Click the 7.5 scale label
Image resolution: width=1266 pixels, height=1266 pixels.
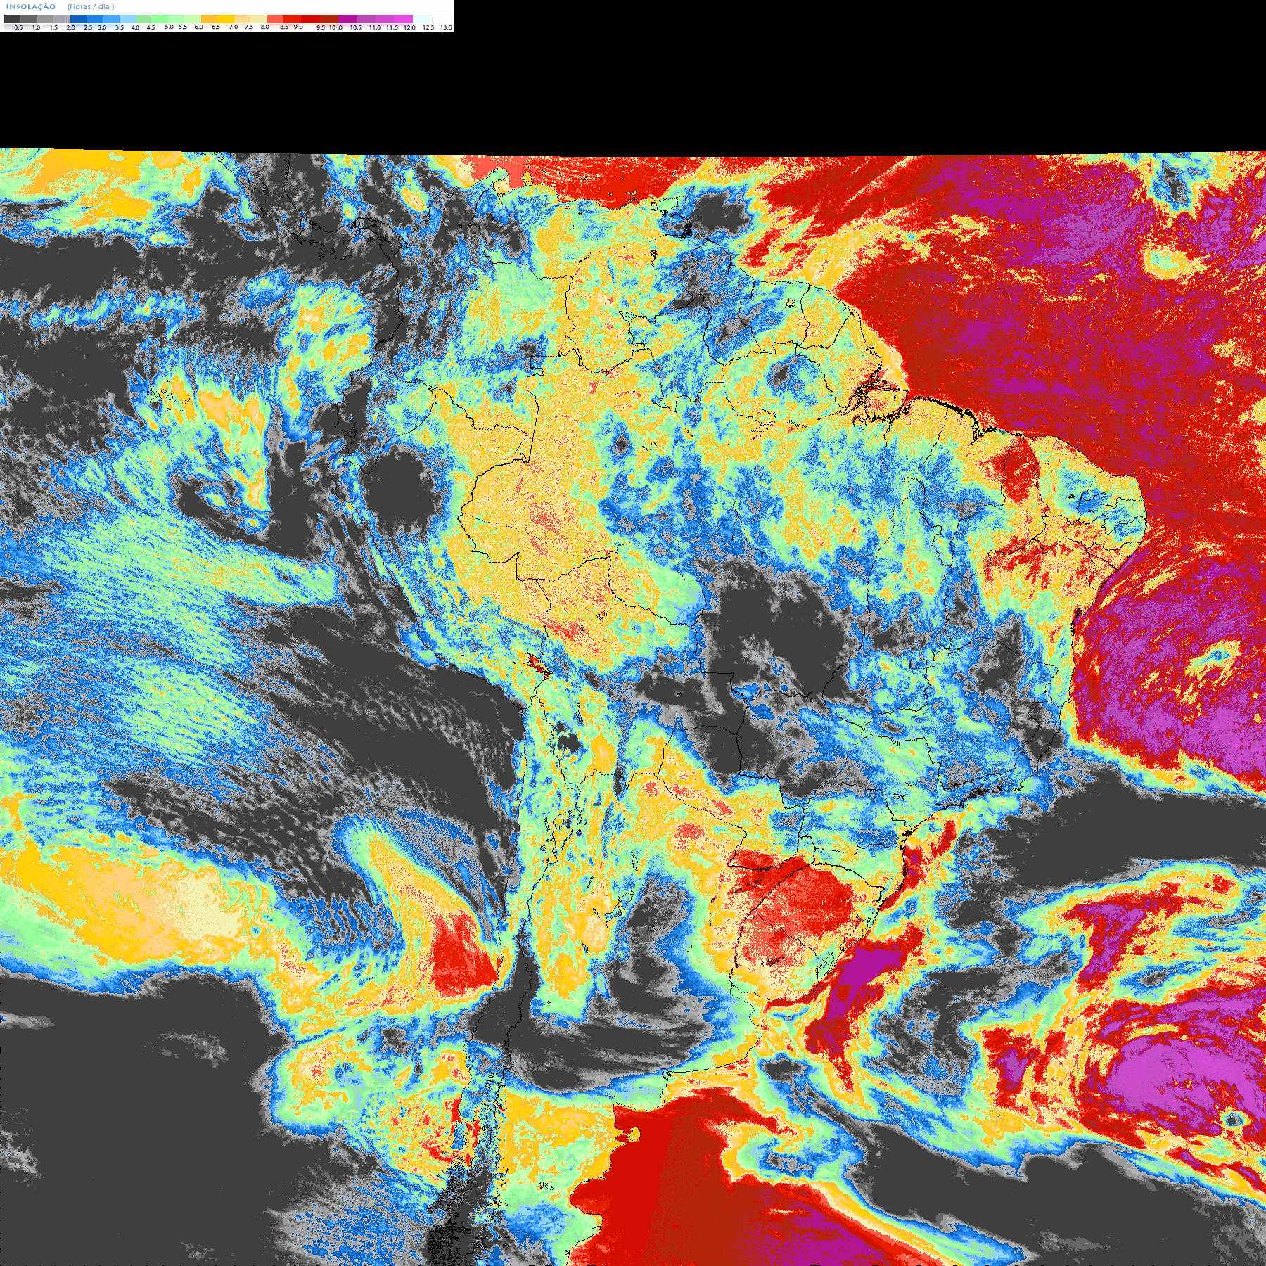[249, 27]
